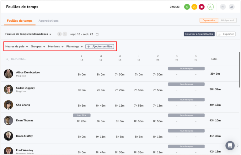Expand Feuilles de temps hebdomadaires dropdown
The image size is (241, 155).
(28, 34)
